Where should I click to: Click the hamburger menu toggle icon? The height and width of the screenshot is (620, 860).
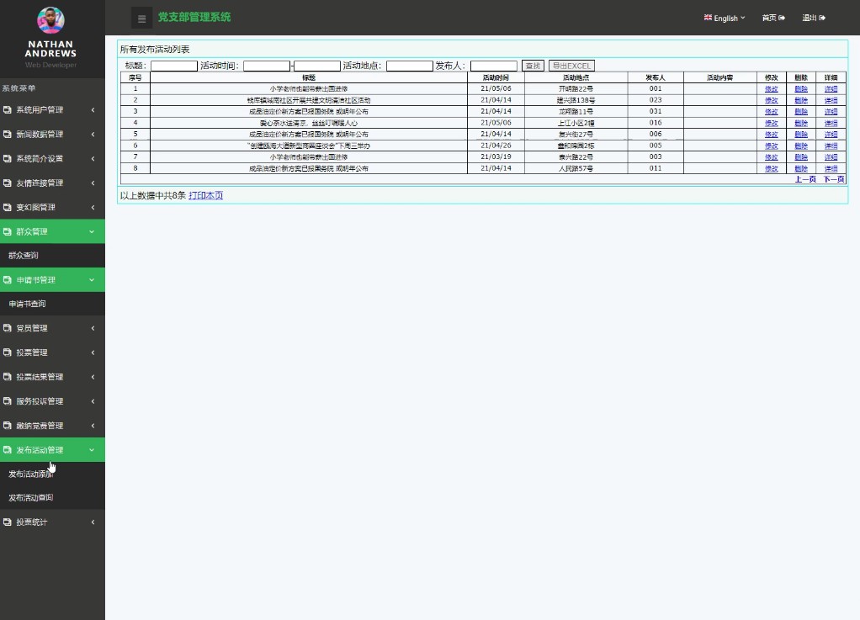point(141,18)
